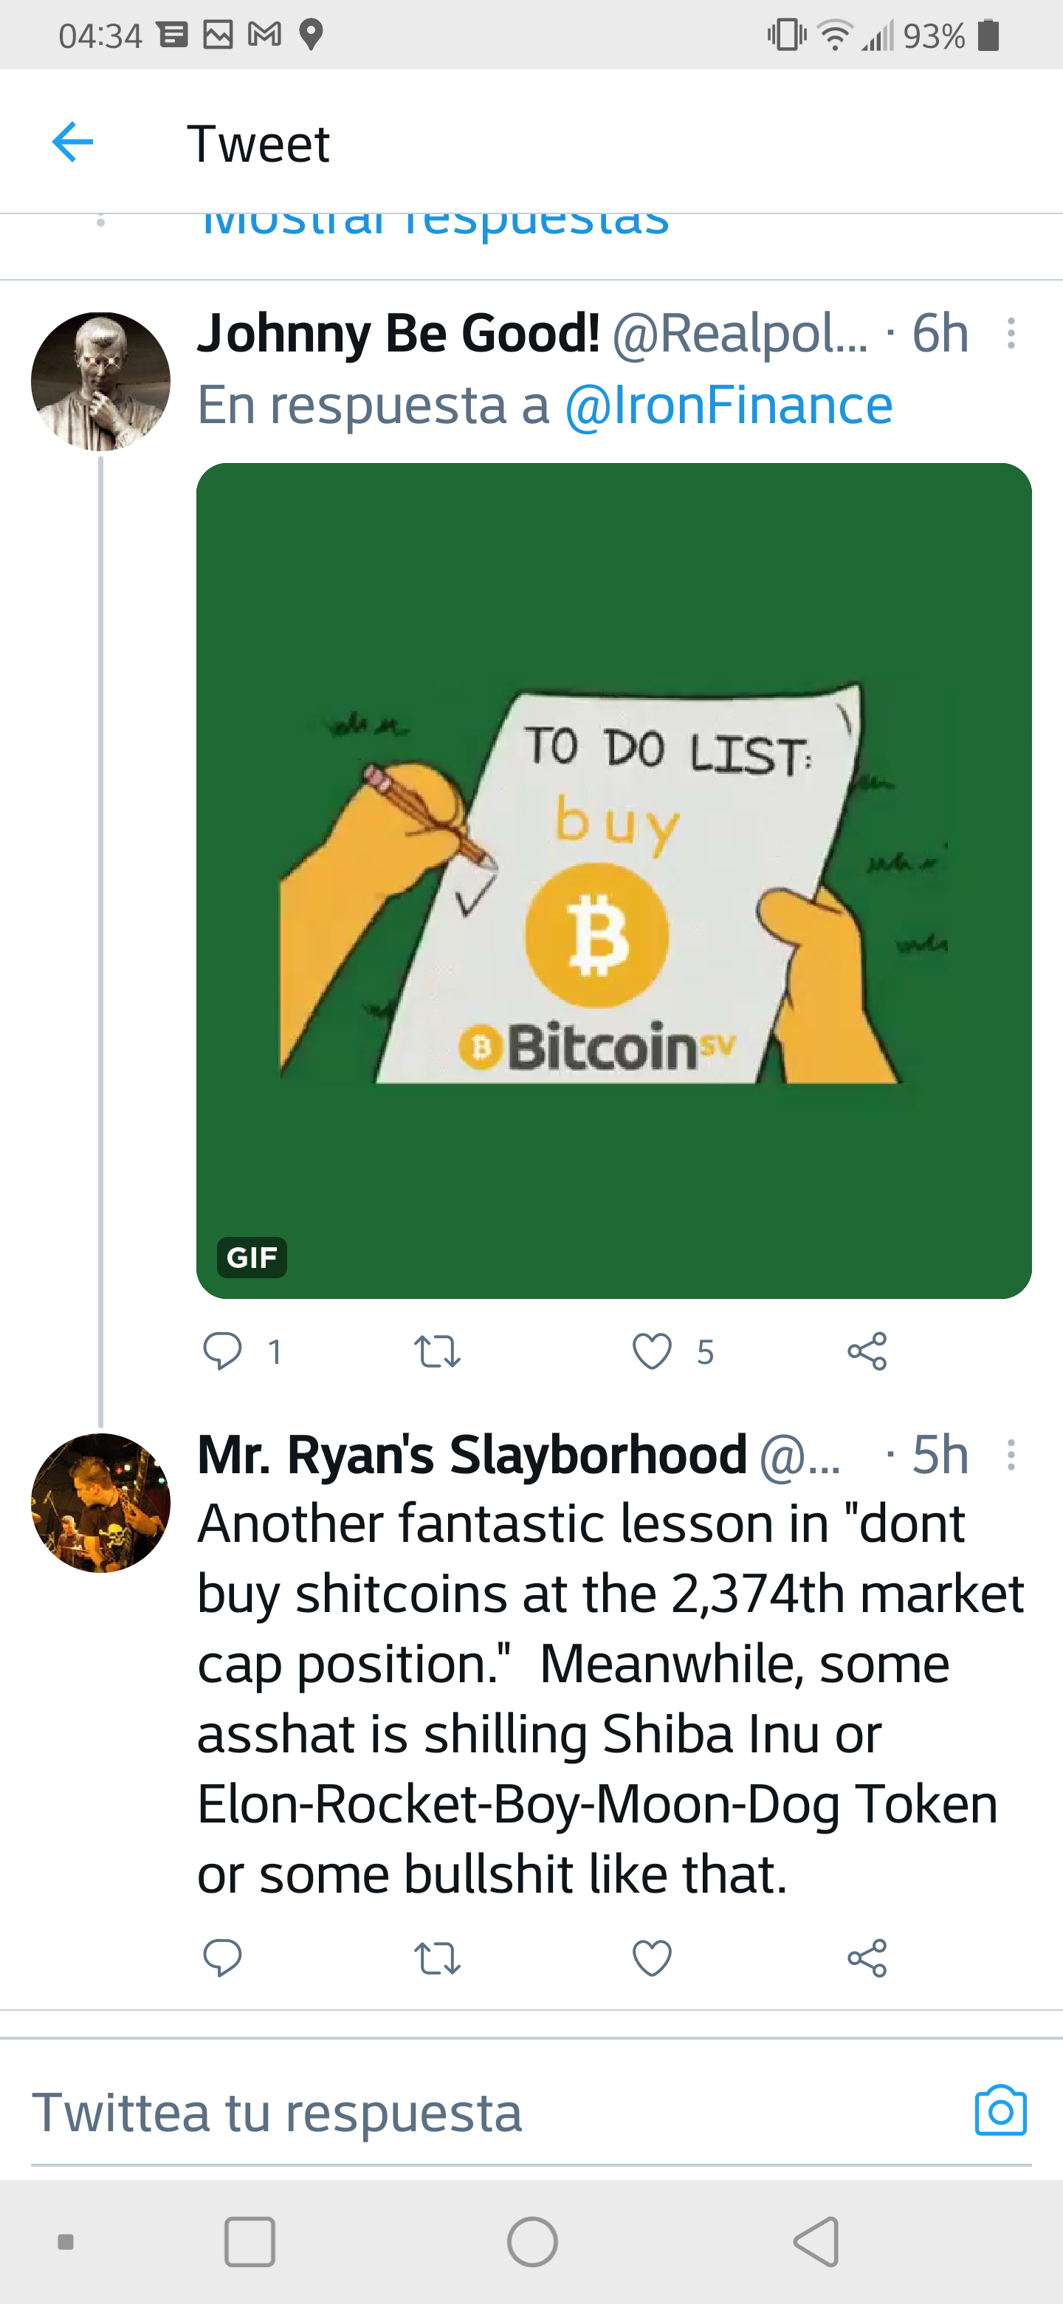Open options menu on Mr. Ryan's tweet
The width and height of the screenshot is (1063, 2304).
pos(1011,1456)
